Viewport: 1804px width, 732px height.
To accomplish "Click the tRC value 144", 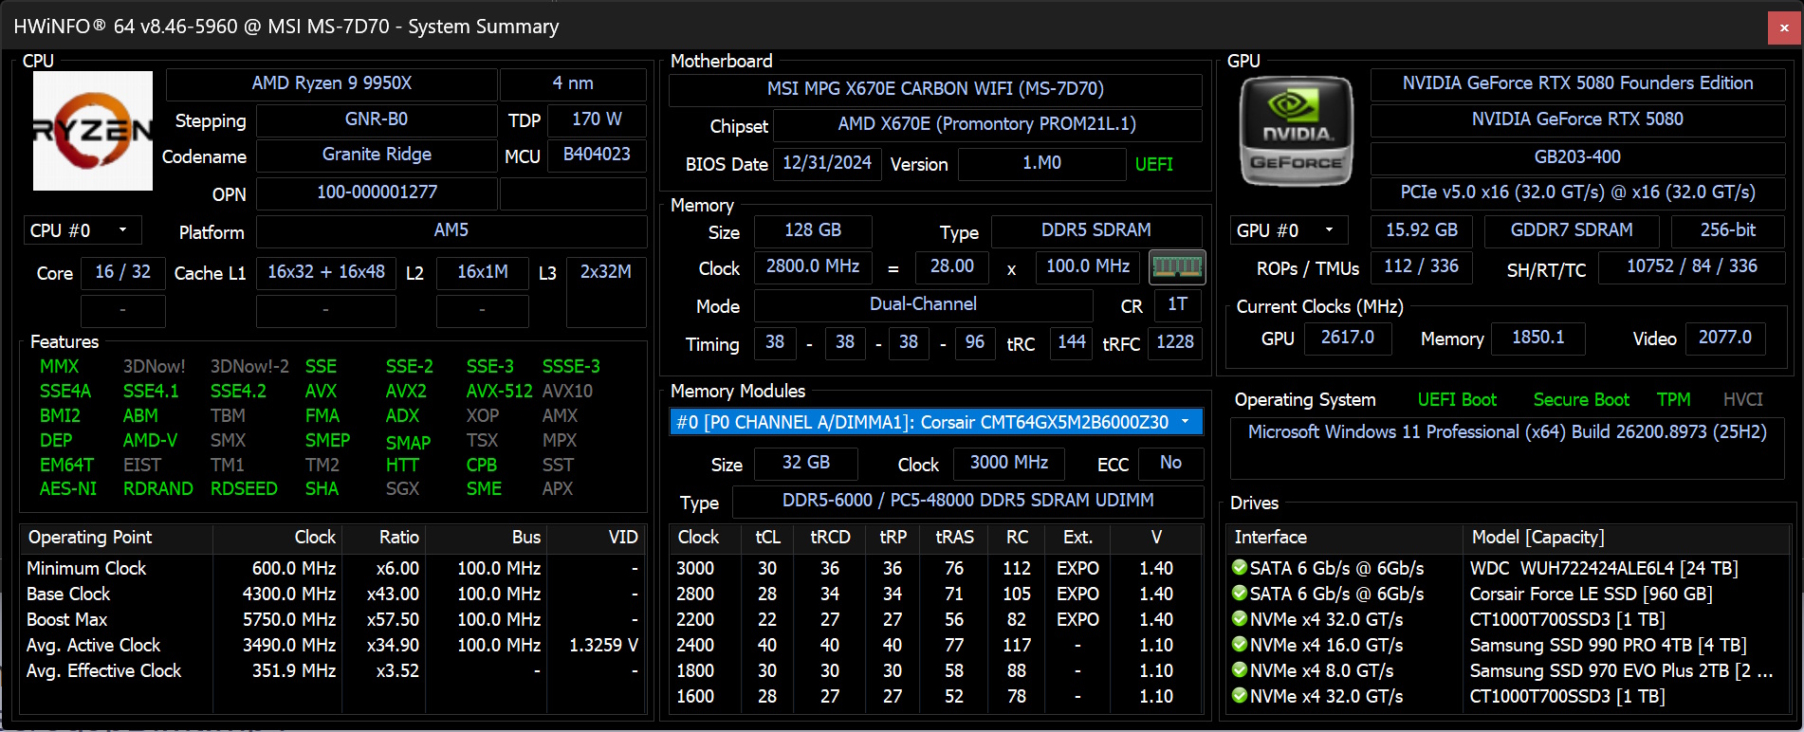I will click(1072, 342).
